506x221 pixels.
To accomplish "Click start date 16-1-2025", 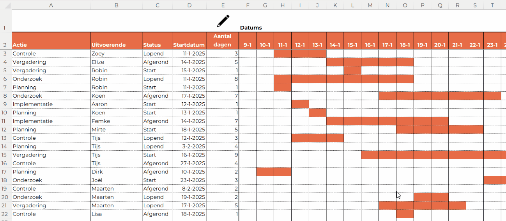I will pos(189,155).
